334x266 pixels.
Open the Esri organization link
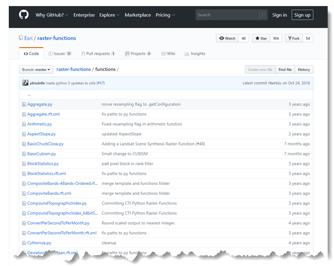[28, 38]
